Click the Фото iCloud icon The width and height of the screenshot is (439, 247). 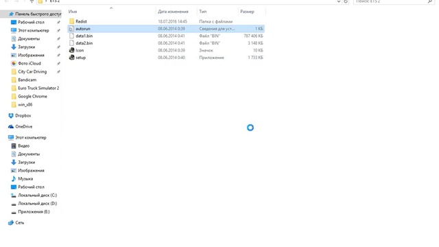(x=14, y=63)
